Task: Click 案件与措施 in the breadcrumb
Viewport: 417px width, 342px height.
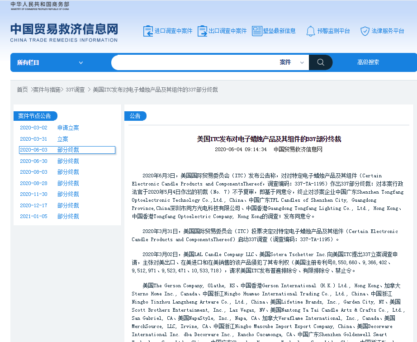Action: (x=47, y=90)
